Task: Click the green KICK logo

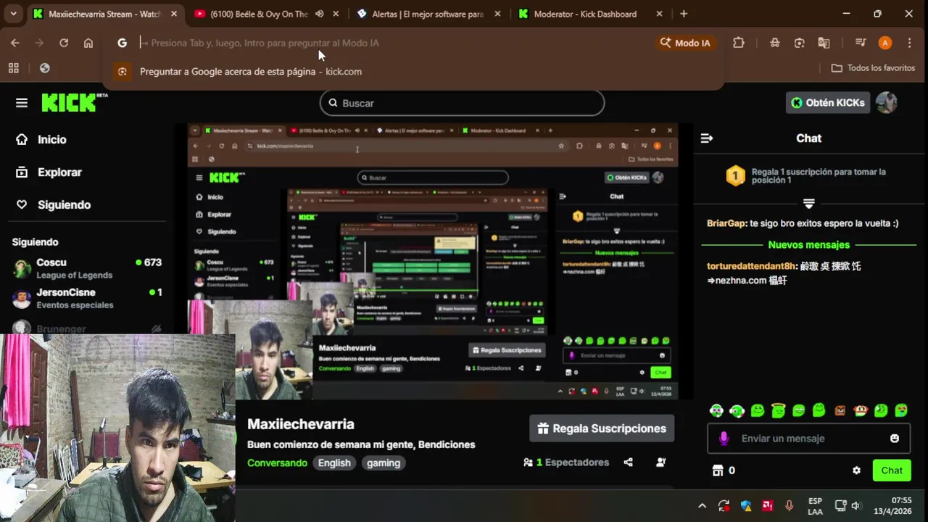Action: tap(74, 102)
